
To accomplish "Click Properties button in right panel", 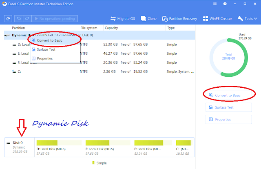I will 228,119.
